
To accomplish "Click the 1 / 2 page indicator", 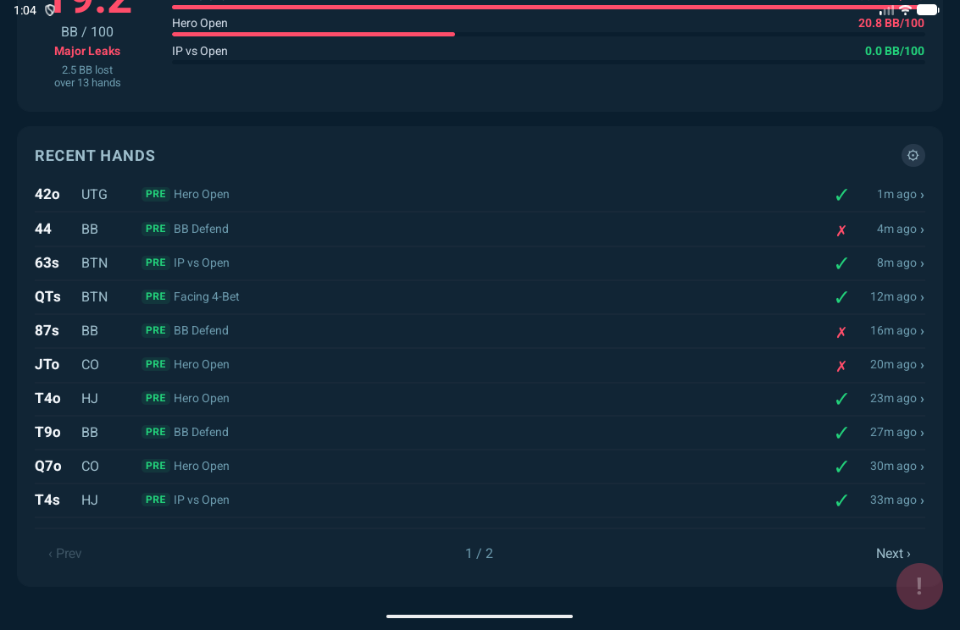I will 479,553.
